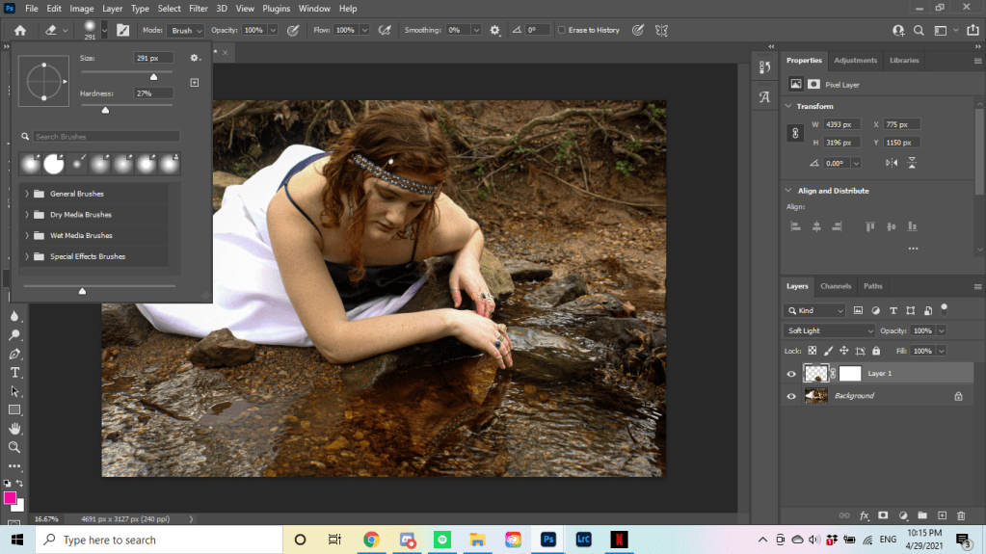Select the Zoom tool in toolbar
This screenshot has width=986, height=554.
point(14,447)
